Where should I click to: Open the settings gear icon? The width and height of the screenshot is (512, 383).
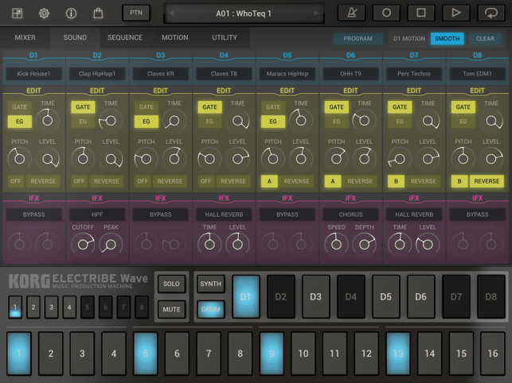pyautogui.click(x=44, y=14)
